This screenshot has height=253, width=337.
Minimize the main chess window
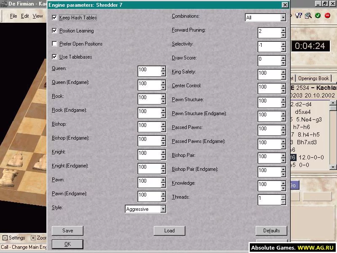[318, 4]
